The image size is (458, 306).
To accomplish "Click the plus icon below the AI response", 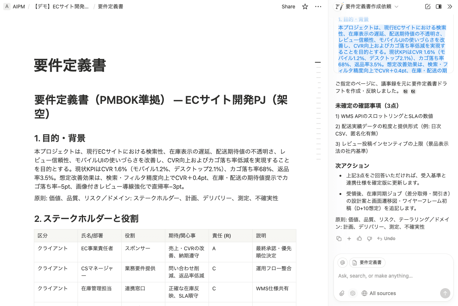I will [x=349, y=239].
